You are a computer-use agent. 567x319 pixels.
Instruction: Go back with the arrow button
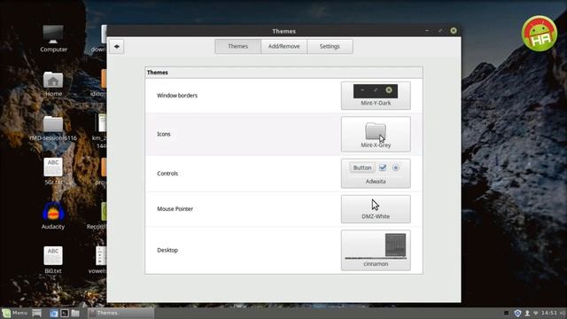[116, 46]
